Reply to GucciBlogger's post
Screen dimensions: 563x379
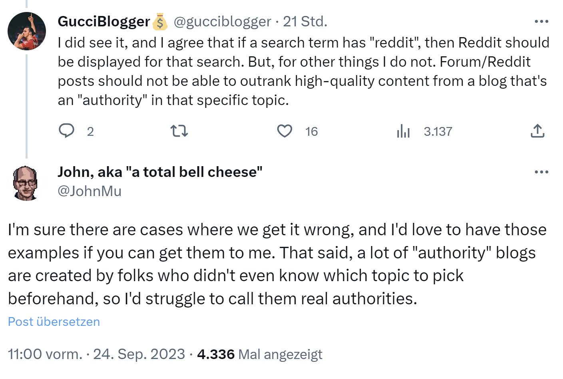pos(67,131)
